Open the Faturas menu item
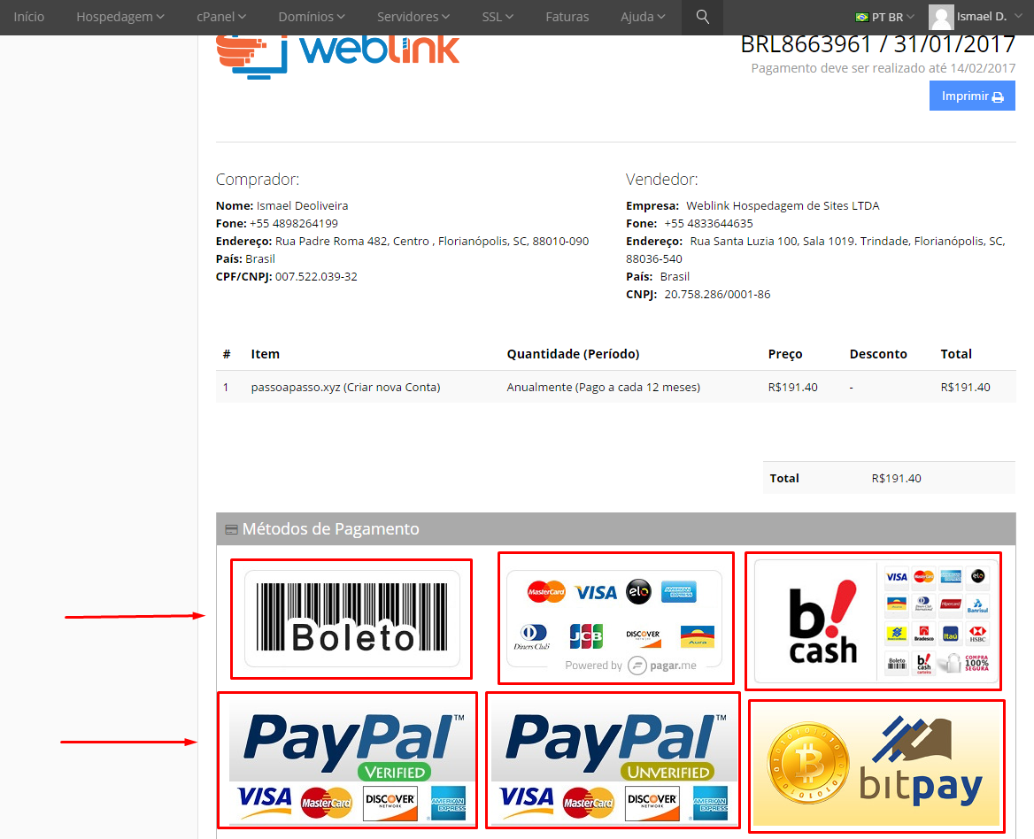 coord(567,17)
